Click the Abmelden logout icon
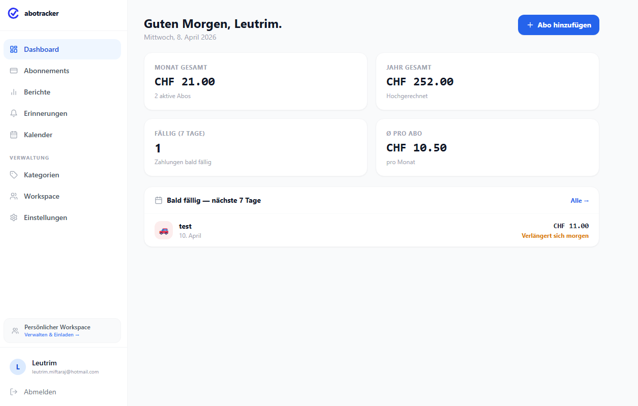The width and height of the screenshot is (638, 406). pos(14,392)
